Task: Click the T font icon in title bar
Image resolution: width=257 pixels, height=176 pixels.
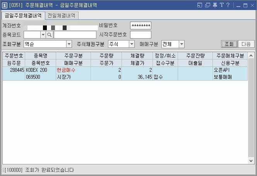Action: click(222, 5)
